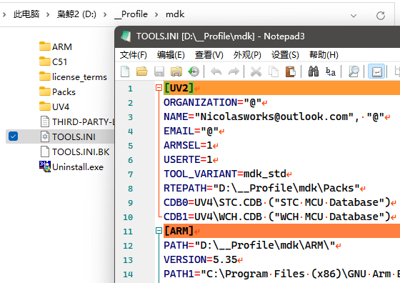
Task: Click the CDB0 STC MCU Database line
Action: pyautogui.click(x=277, y=202)
